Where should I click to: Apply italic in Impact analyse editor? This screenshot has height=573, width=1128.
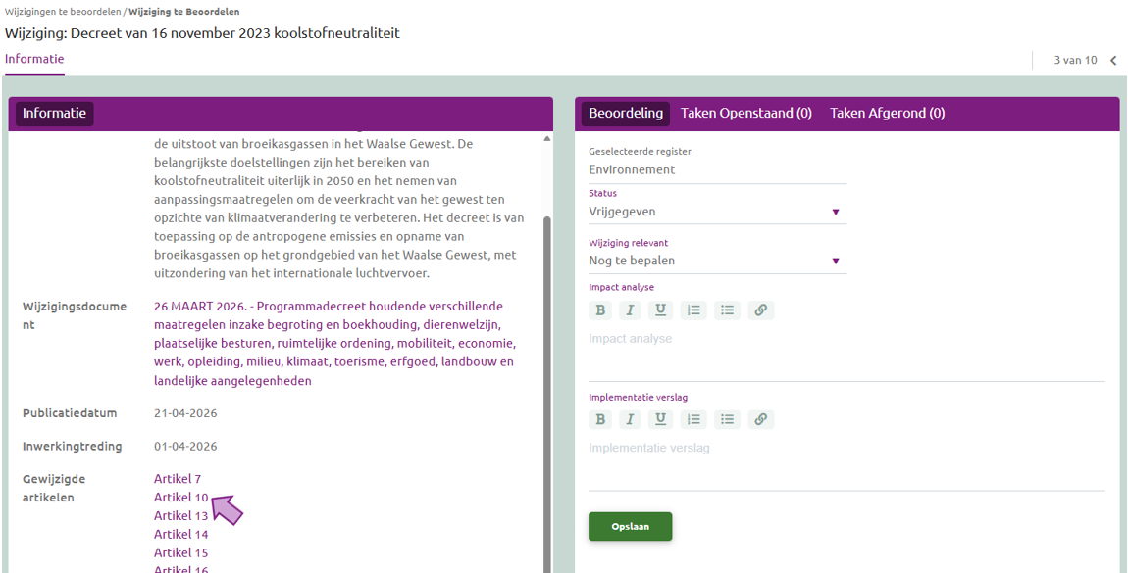coord(630,310)
